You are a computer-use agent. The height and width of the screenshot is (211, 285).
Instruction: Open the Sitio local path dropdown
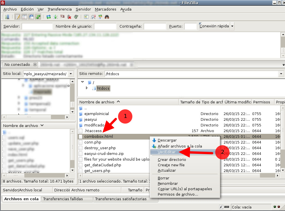tap(71, 74)
